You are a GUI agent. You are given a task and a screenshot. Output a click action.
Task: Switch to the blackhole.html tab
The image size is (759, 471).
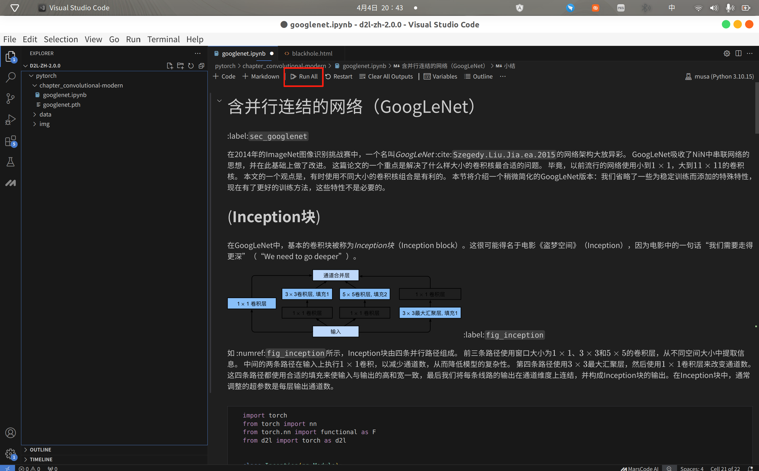coord(312,54)
